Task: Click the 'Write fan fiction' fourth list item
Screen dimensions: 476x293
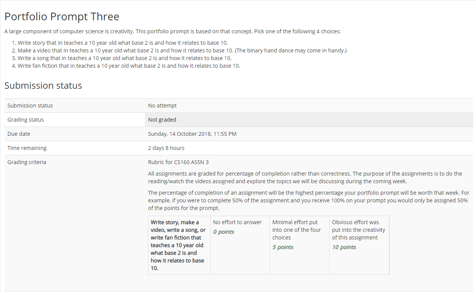Action: 129,66
